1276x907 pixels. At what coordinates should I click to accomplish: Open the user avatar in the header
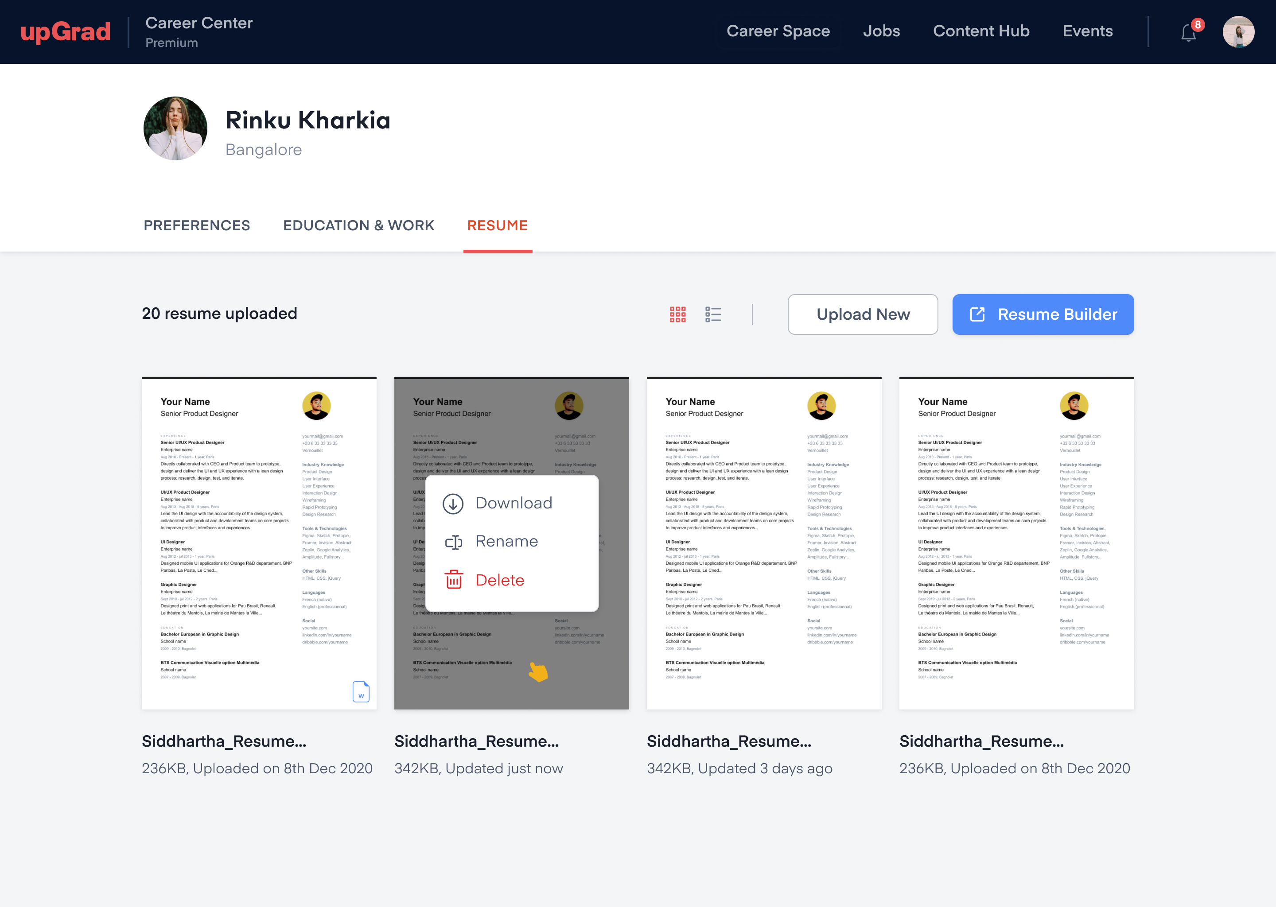(1238, 32)
